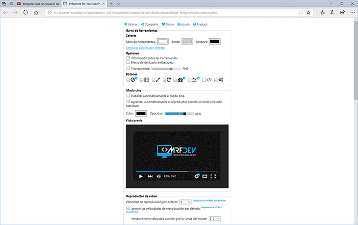Image resolution: width=358 pixels, height=225 pixels.
Task: Enable checkbox beside the filter sliders icon
Action: click(190, 80)
